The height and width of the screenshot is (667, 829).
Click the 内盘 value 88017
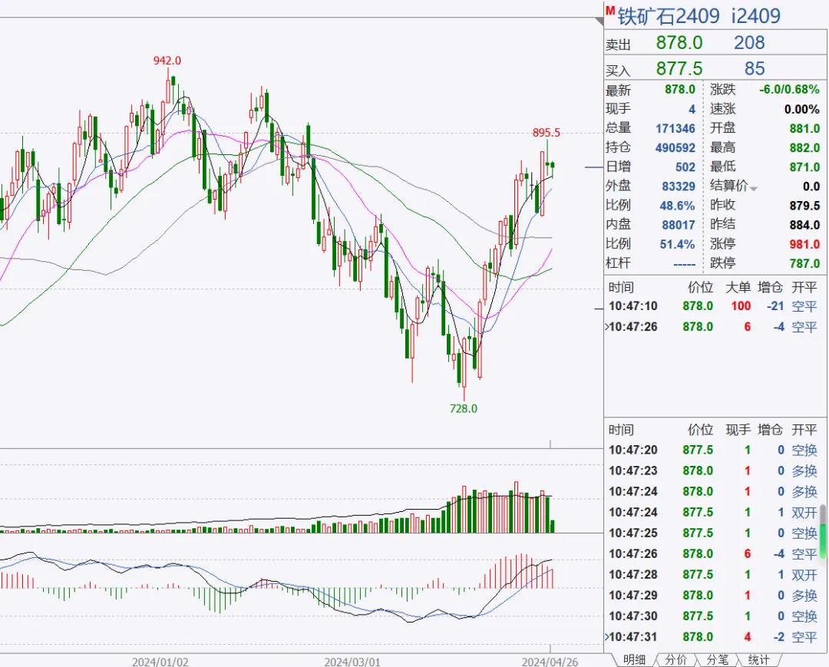tap(679, 225)
